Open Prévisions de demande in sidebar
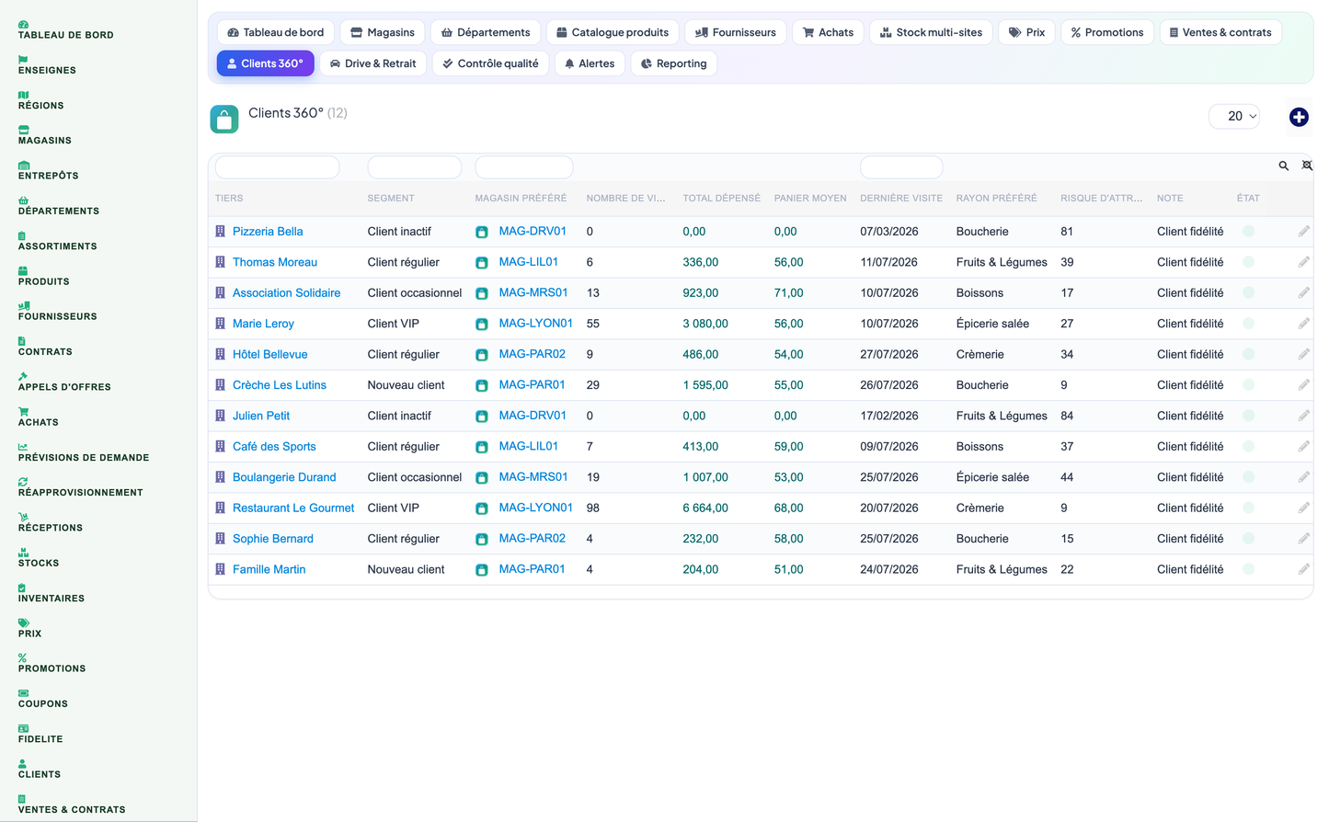 click(x=84, y=452)
